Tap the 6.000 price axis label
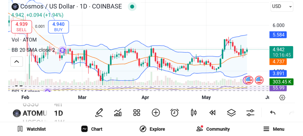 pyautogui.click(x=278, y=25)
